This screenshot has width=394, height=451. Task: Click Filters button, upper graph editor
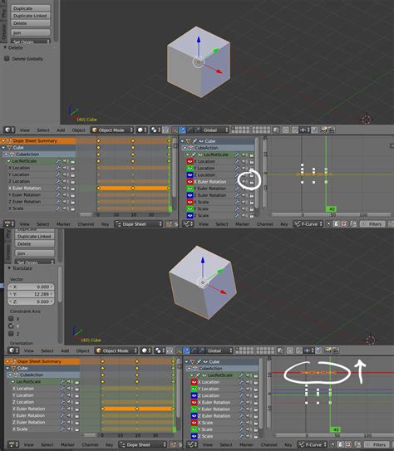tap(372, 223)
